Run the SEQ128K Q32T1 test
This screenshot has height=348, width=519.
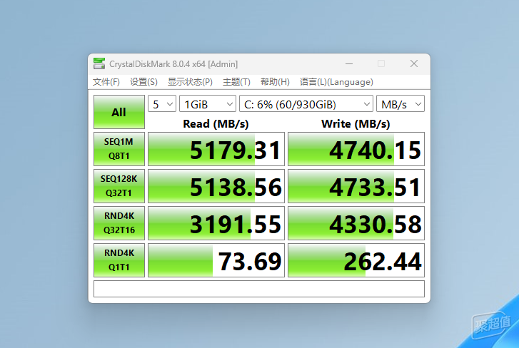tap(119, 186)
